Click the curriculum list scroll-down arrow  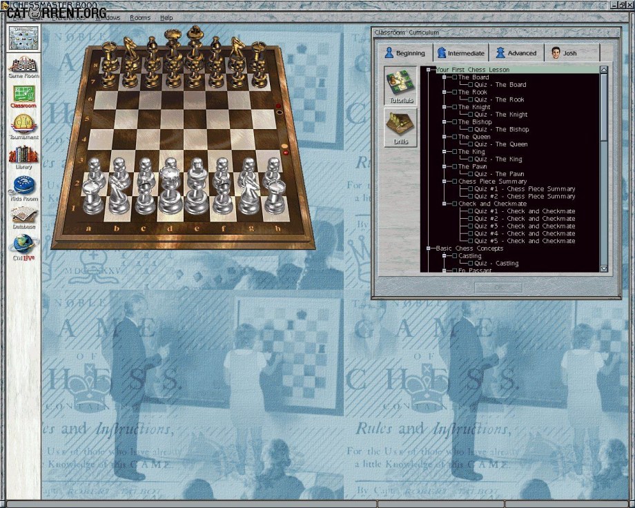[x=603, y=268]
